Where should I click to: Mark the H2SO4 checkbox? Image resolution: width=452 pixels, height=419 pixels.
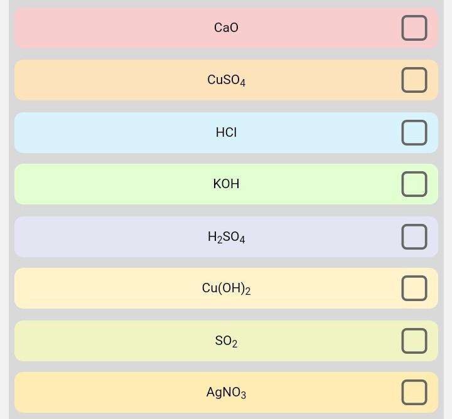pyautogui.click(x=414, y=236)
